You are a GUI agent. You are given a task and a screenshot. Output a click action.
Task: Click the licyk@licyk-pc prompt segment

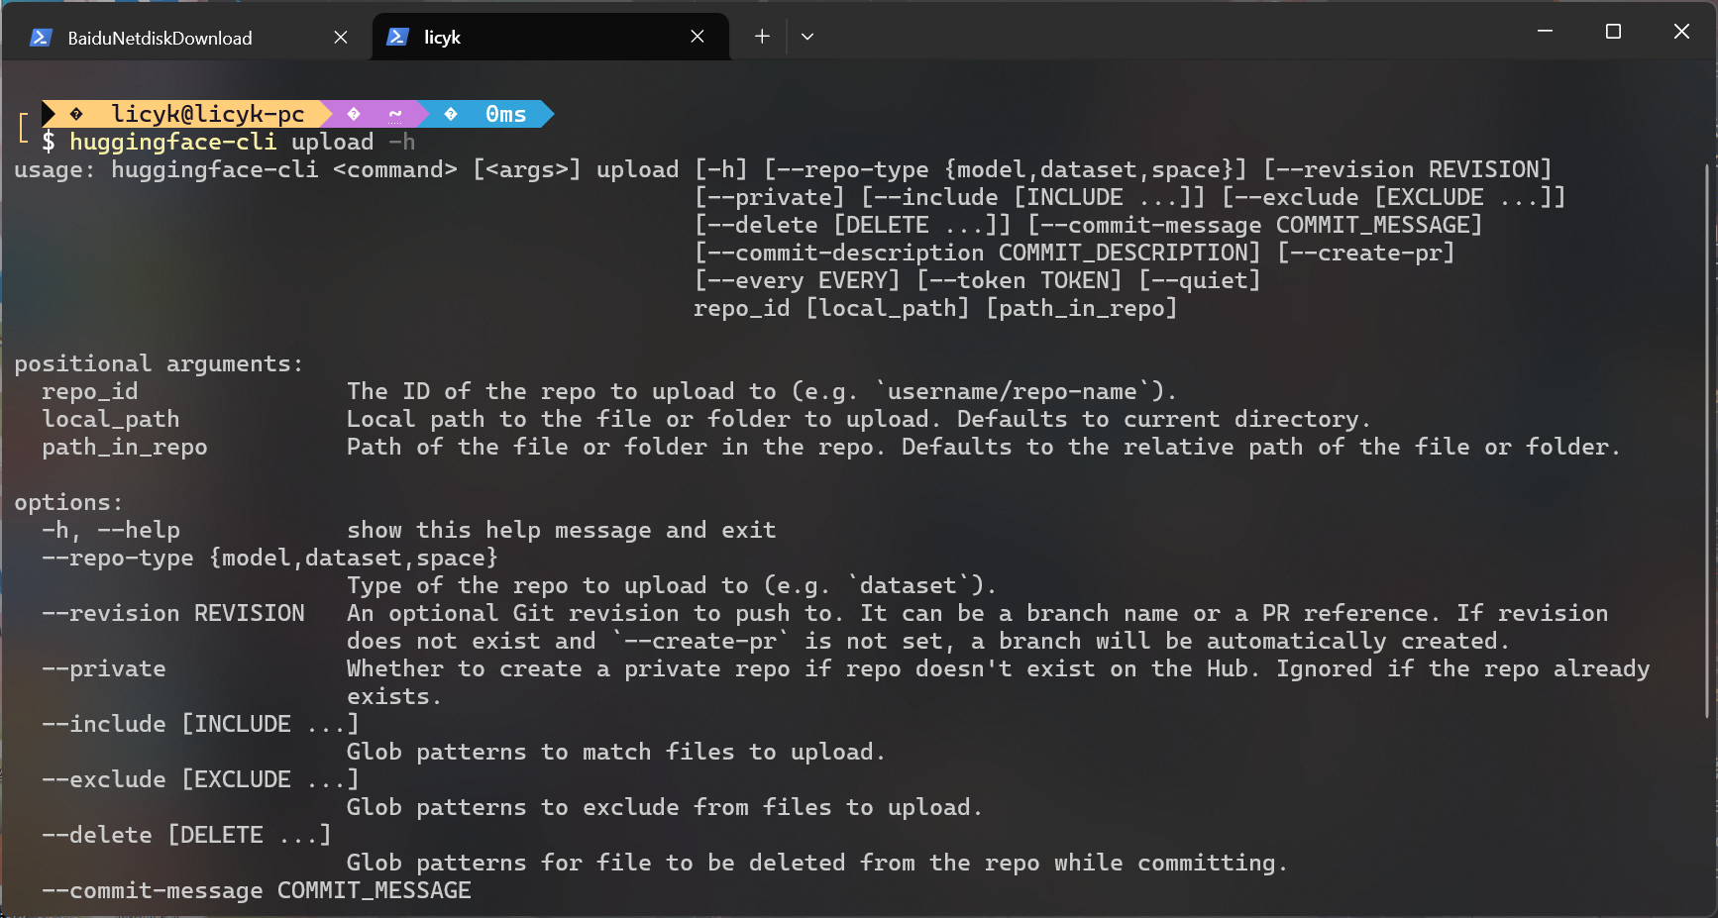(x=207, y=114)
